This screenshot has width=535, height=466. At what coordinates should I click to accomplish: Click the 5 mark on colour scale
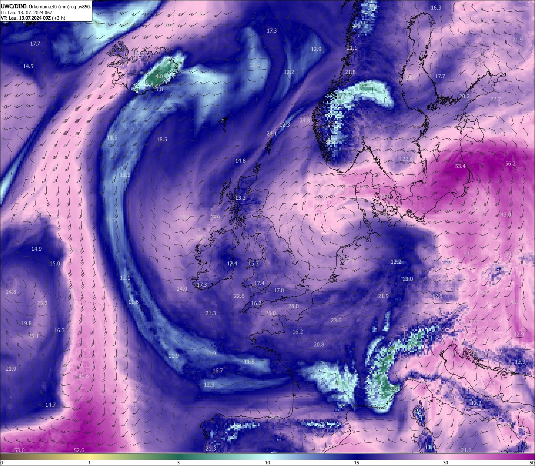178,463
